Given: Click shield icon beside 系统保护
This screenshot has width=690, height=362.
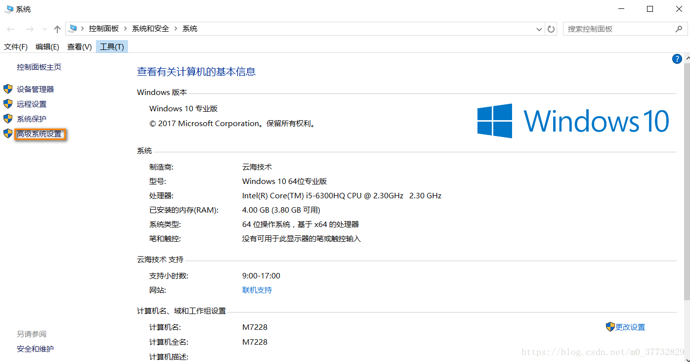Looking at the screenshot, I should tap(7, 119).
